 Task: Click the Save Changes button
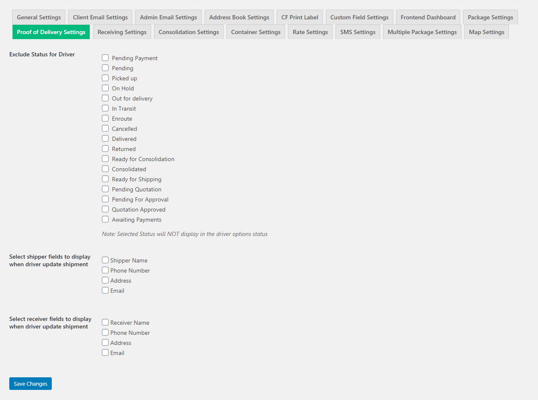30,384
